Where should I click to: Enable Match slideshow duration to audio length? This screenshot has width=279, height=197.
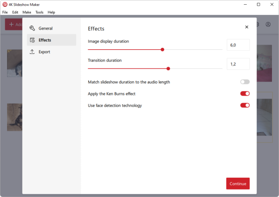tap(245, 82)
